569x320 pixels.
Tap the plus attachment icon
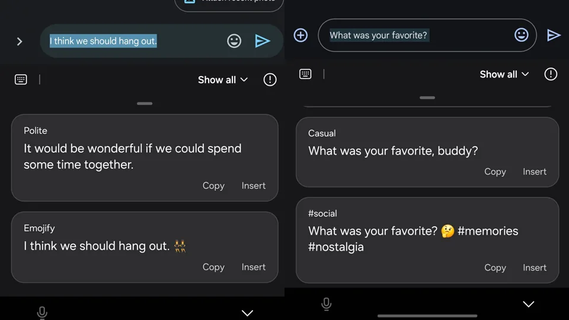301,35
